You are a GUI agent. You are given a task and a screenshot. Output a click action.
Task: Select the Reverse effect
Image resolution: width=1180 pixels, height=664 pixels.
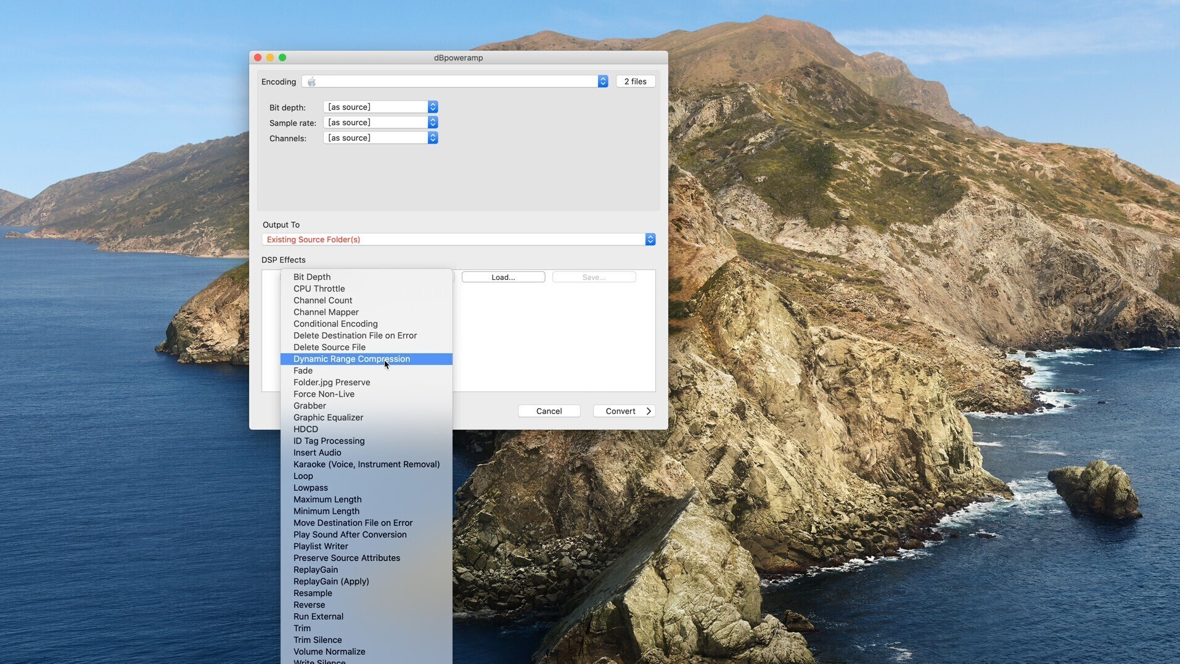tap(366, 605)
